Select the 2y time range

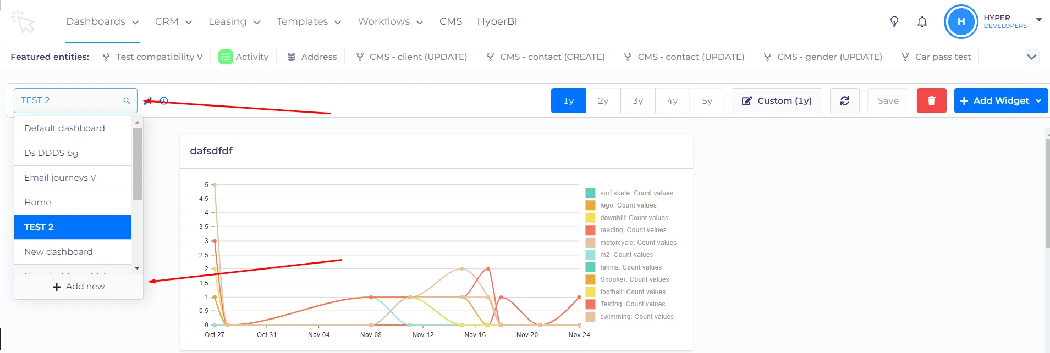pyautogui.click(x=603, y=101)
